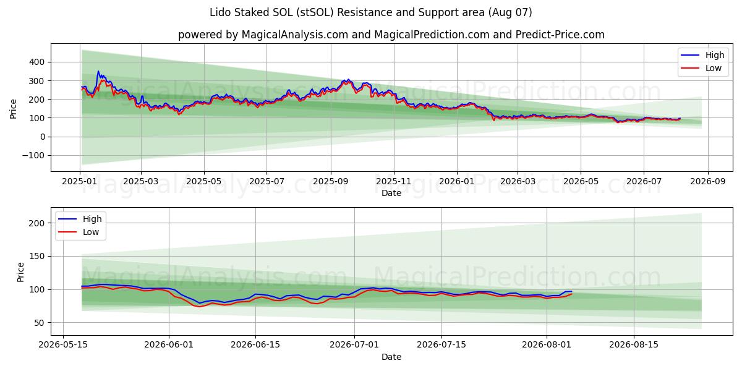Click the 'Date' x-axis label of the bottom chart

[391, 357]
